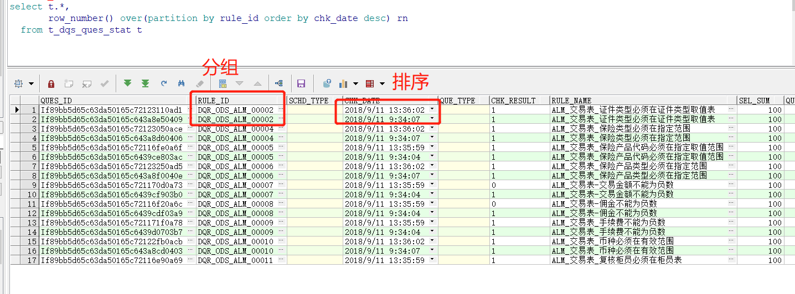Click DQR_ODS_ALM_00009 in row 13

pyautogui.click(x=236, y=223)
